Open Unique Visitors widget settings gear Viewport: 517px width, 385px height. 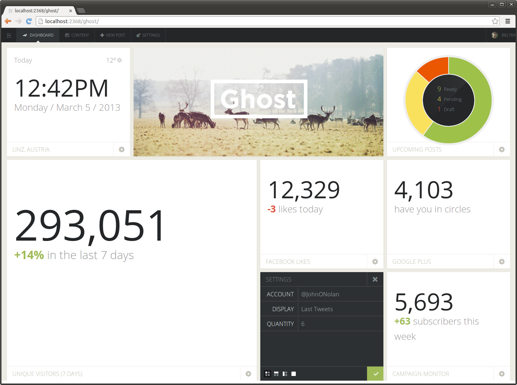click(248, 374)
